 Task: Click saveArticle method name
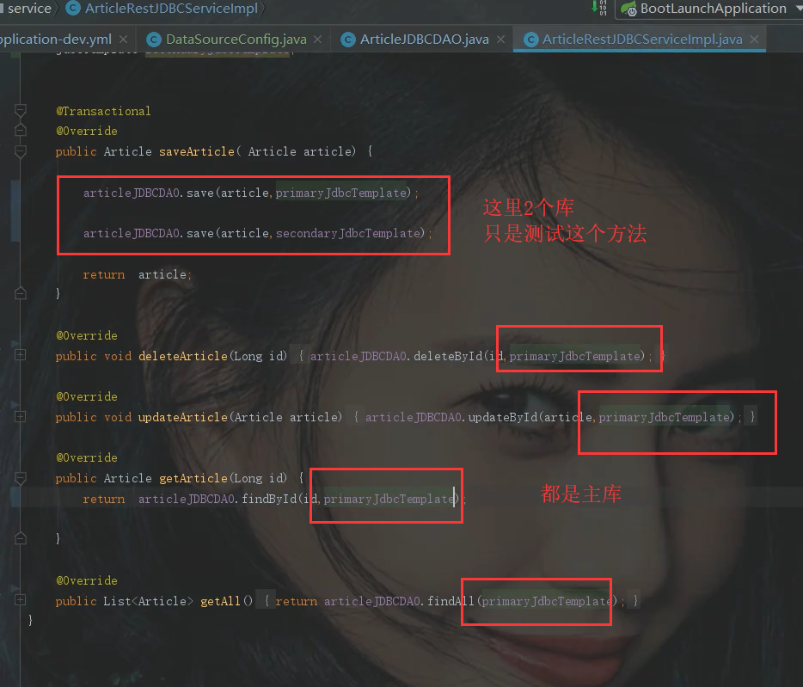click(197, 151)
